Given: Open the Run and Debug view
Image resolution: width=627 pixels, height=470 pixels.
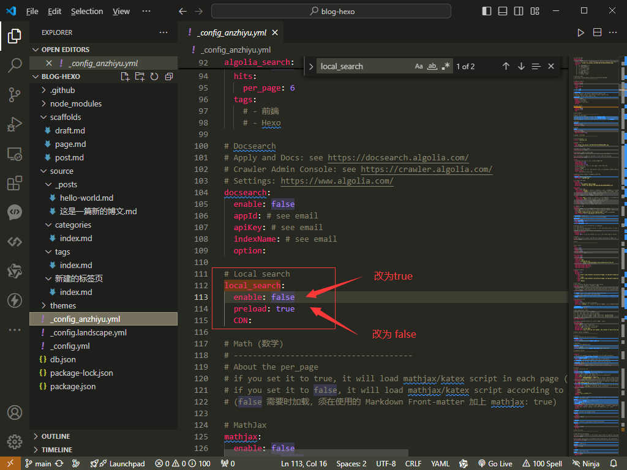Looking at the screenshot, I should [15, 124].
